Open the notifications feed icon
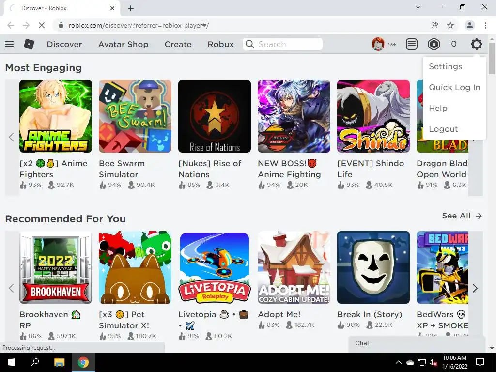The width and height of the screenshot is (496, 372). click(411, 44)
